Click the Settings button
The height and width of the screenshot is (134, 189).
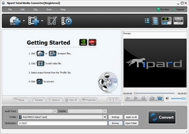tap(115, 117)
